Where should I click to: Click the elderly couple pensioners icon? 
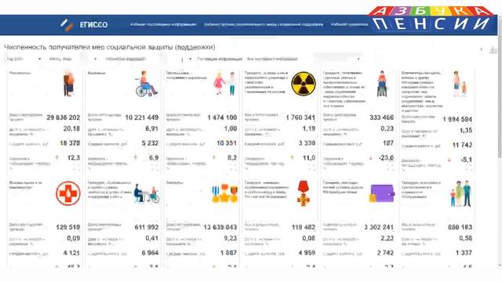click(x=68, y=84)
